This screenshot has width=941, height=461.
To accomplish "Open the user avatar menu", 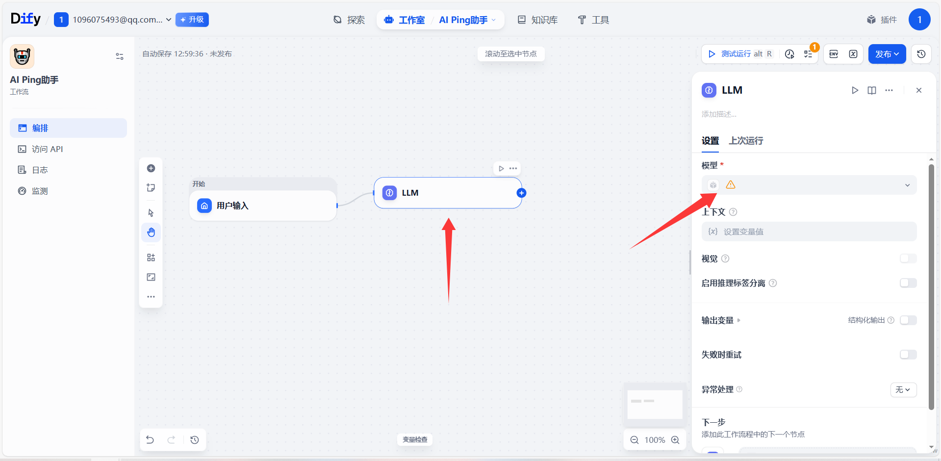I will pos(919,20).
